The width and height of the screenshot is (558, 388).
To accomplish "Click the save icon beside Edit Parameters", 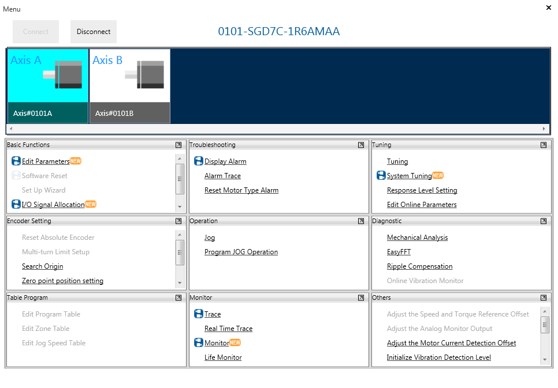I will (x=16, y=161).
